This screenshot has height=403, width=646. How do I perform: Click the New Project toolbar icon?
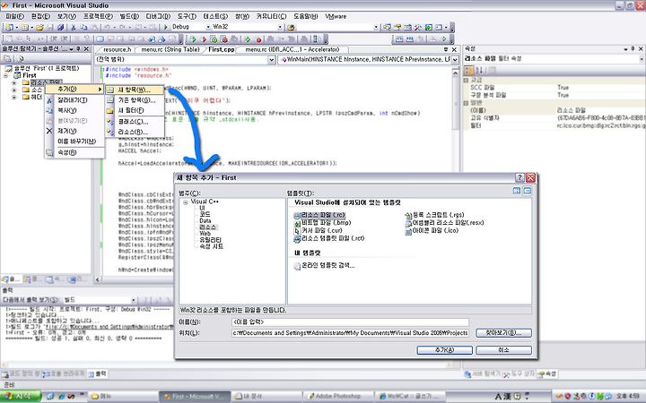click(x=9, y=27)
